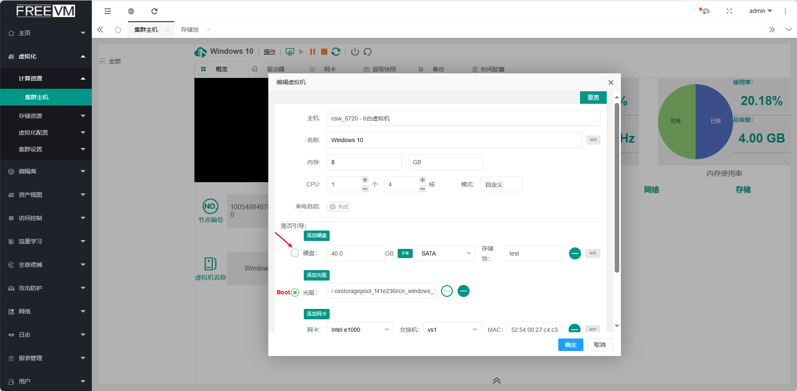Click the green minus icon beside hard disk
Image resolution: width=797 pixels, height=391 pixels.
[575, 253]
